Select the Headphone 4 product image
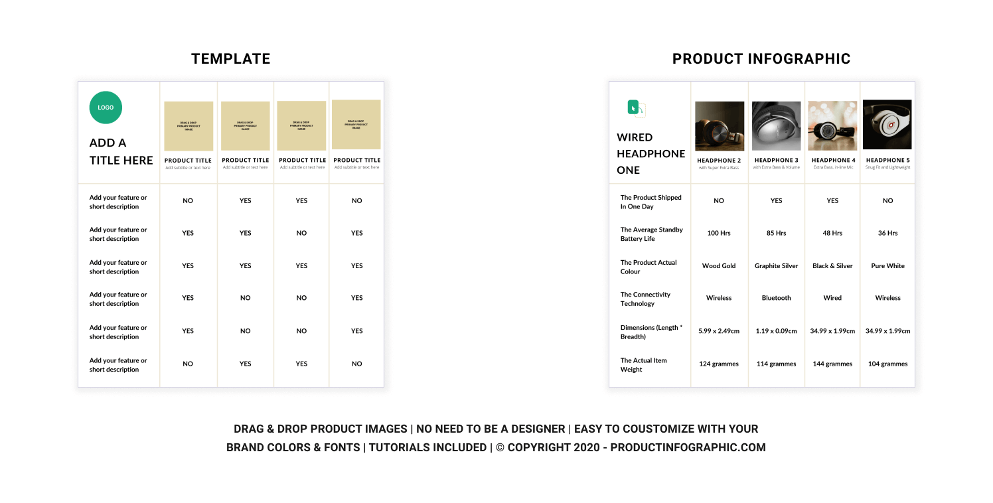The image size is (993, 503). pyautogui.click(x=832, y=126)
